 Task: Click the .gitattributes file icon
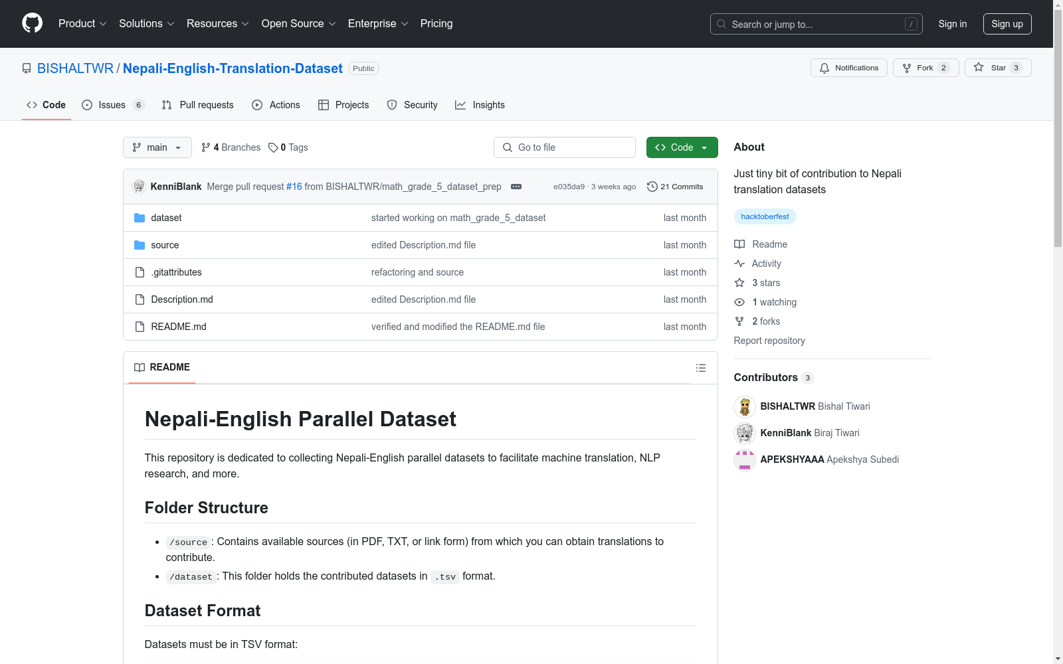[140, 272]
